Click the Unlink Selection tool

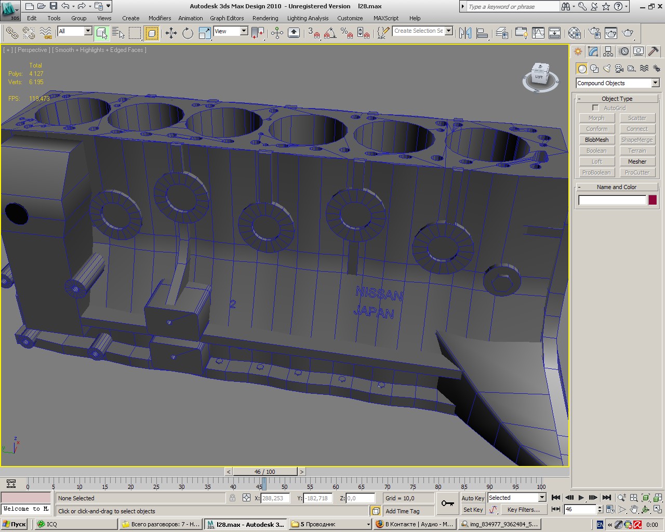point(29,33)
